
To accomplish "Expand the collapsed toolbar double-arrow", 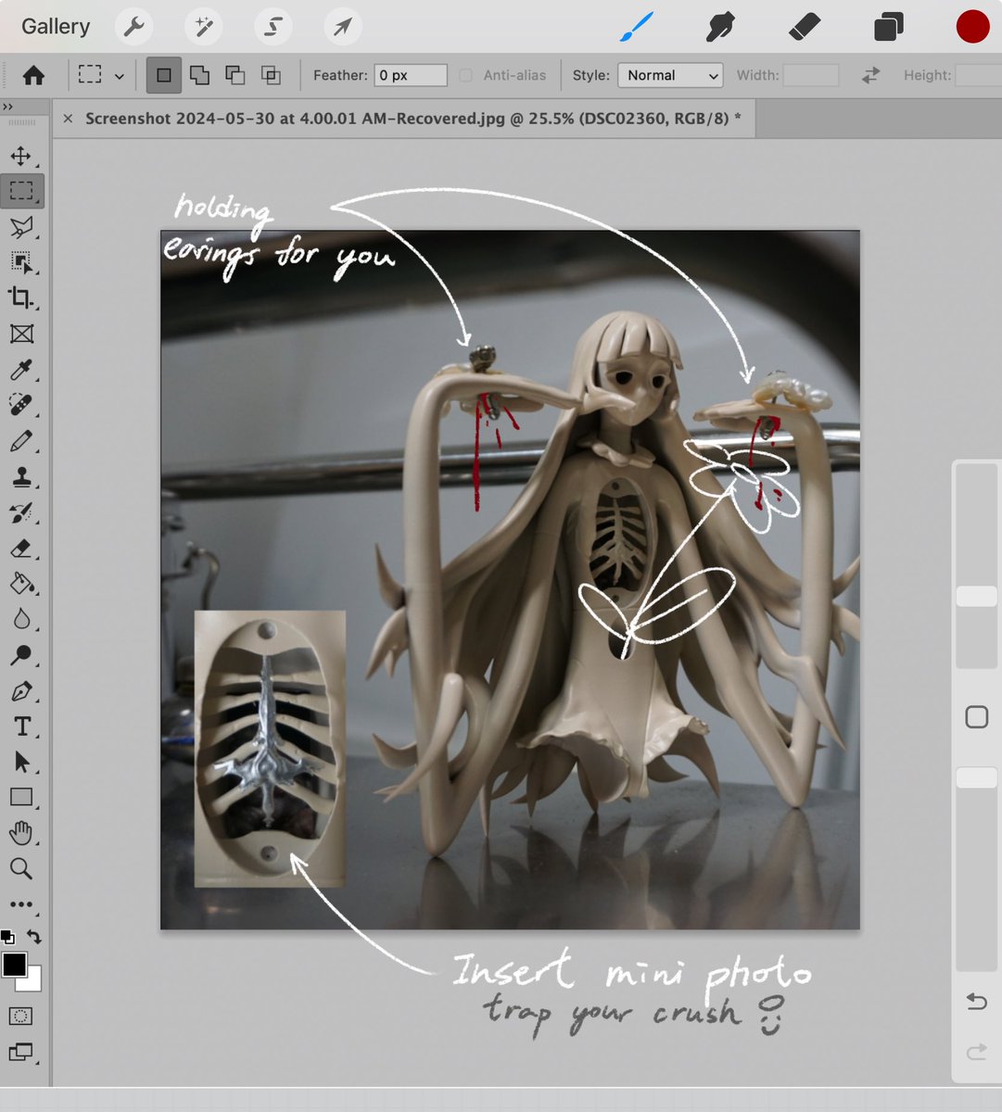I will click(8, 107).
